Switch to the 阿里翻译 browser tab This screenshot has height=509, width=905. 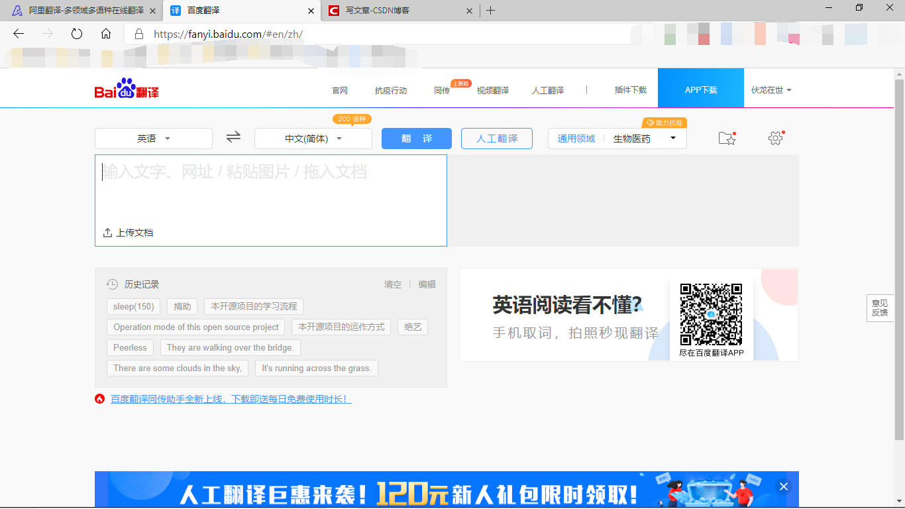pos(81,11)
